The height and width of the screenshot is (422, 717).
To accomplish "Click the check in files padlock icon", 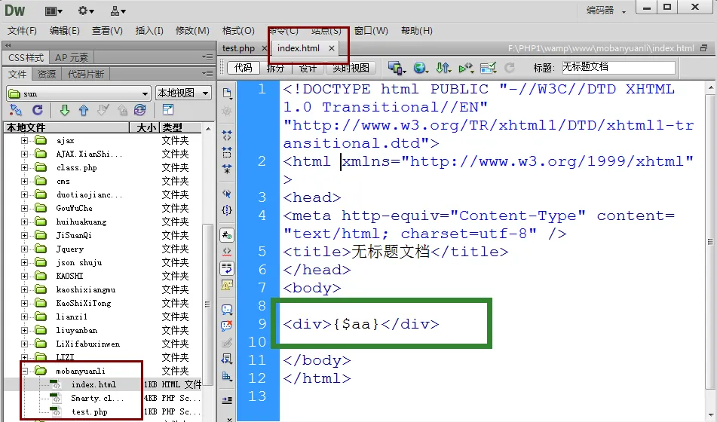I will coord(122,110).
